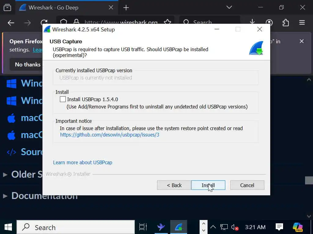
Task: Show hidden system tray icons
Action: coord(213,227)
